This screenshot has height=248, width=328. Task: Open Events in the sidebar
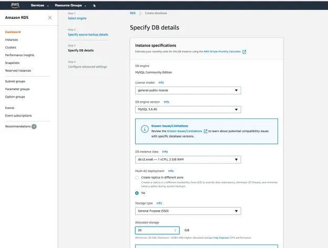(9, 108)
